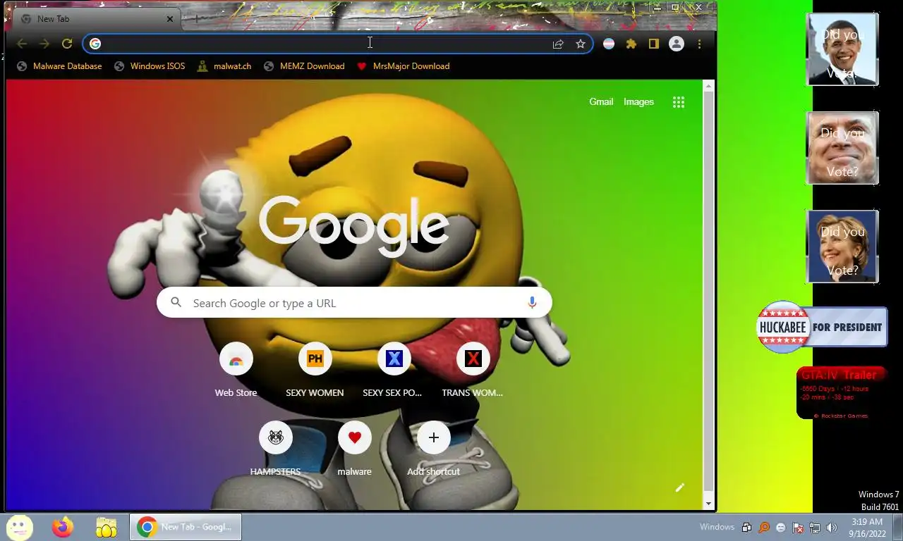Select the New Tab browser tab
The width and height of the screenshot is (903, 541).
95,19
